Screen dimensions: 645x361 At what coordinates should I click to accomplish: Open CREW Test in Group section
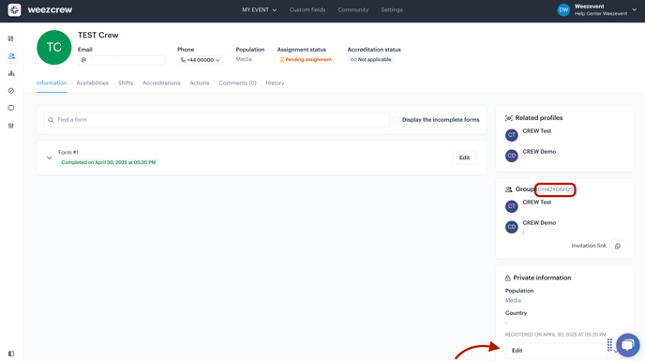pyautogui.click(x=537, y=203)
